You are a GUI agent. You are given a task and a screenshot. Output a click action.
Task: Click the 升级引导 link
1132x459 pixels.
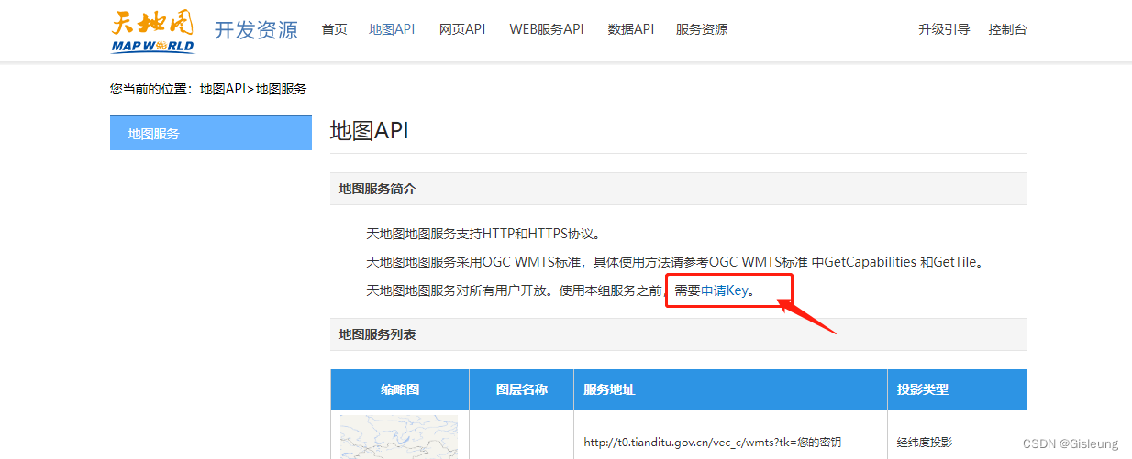pos(944,29)
